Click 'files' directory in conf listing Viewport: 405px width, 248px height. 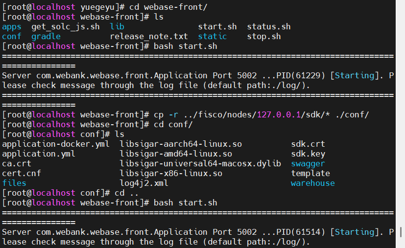14,183
